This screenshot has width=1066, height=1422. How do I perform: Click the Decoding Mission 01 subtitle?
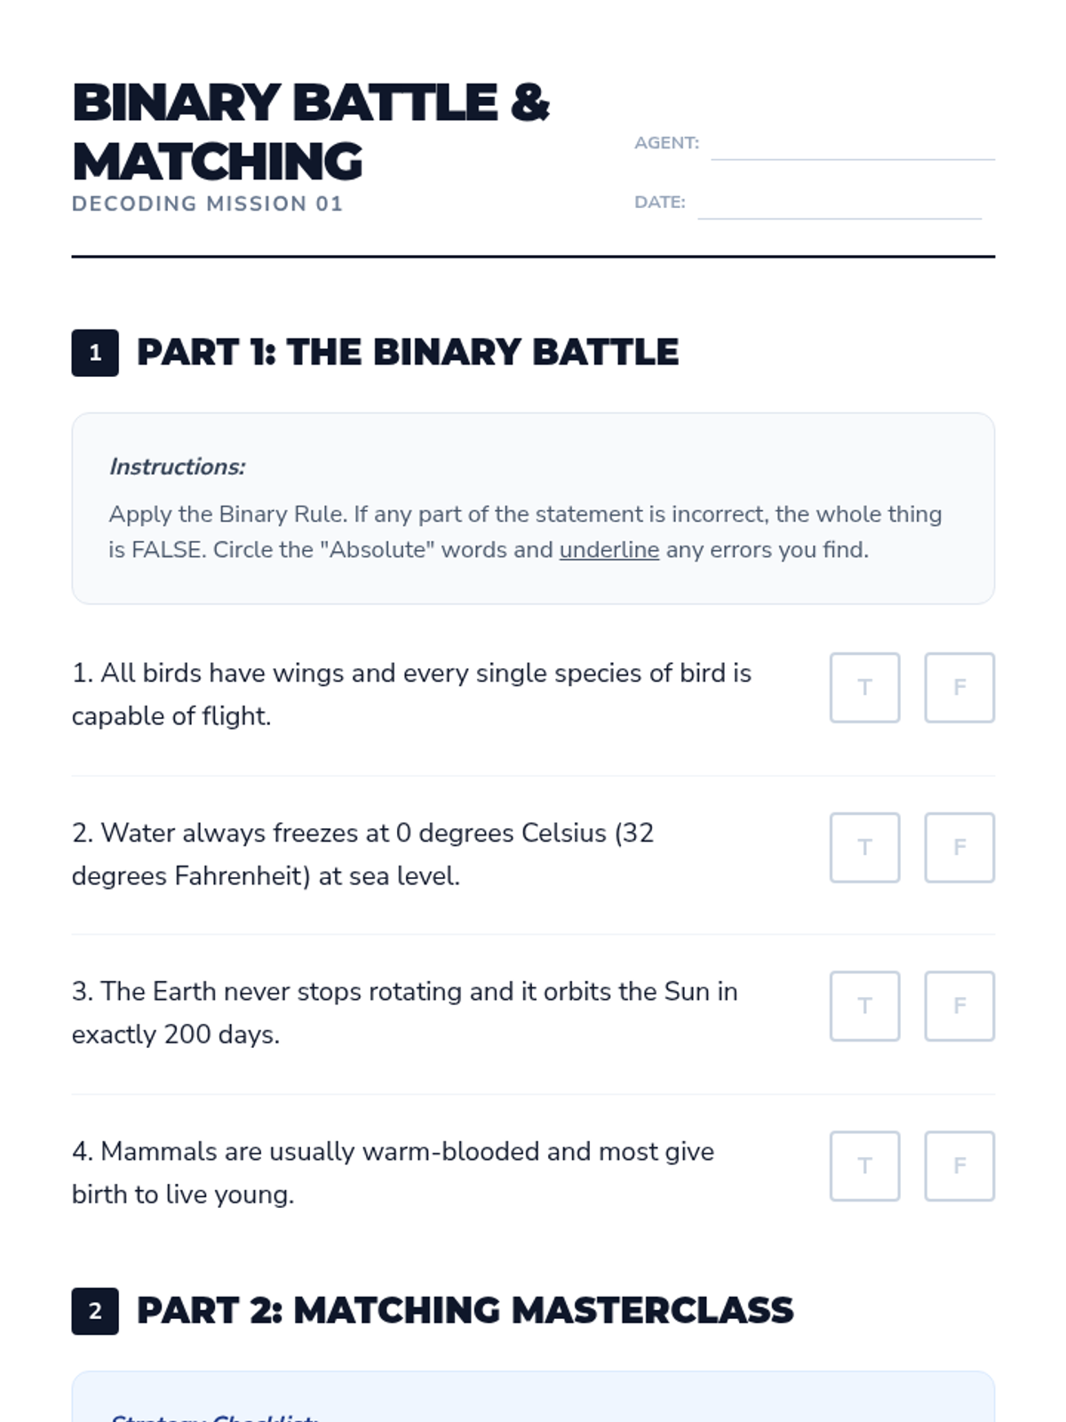tap(207, 204)
